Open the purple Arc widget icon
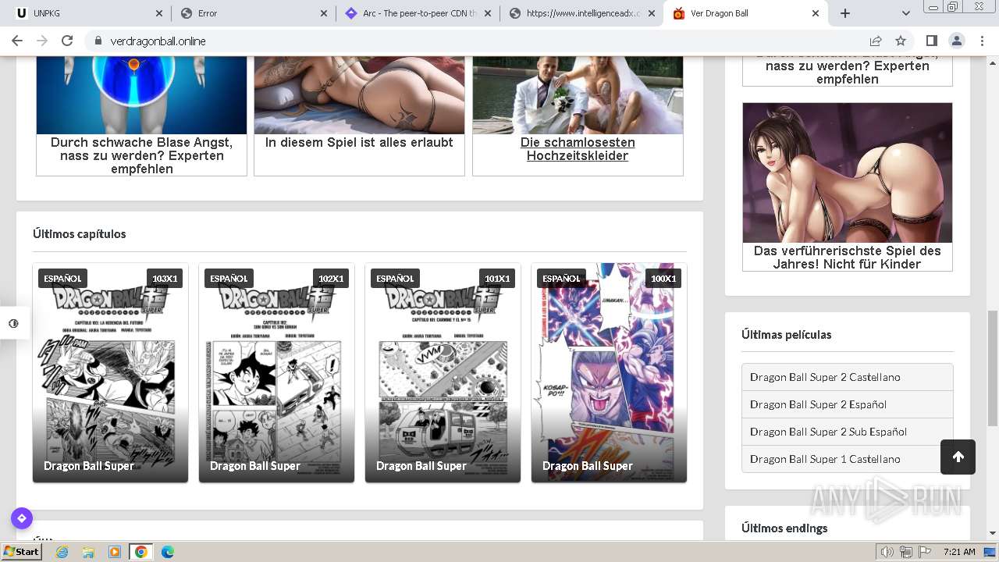Viewport: 999px width, 562px height. pyautogui.click(x=22, y=518)
